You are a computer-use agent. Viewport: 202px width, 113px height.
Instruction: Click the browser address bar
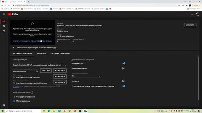click(x=95, y=6)
